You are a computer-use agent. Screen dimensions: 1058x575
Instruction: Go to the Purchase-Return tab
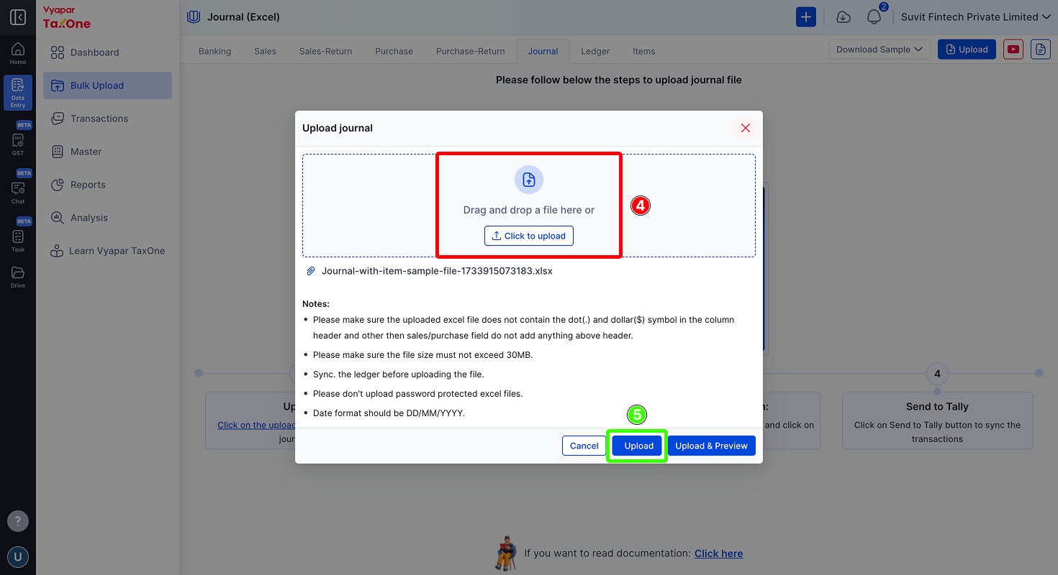click(471, 51)
